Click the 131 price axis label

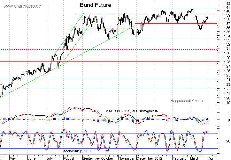pyautogui.click(x=227, y=48)
